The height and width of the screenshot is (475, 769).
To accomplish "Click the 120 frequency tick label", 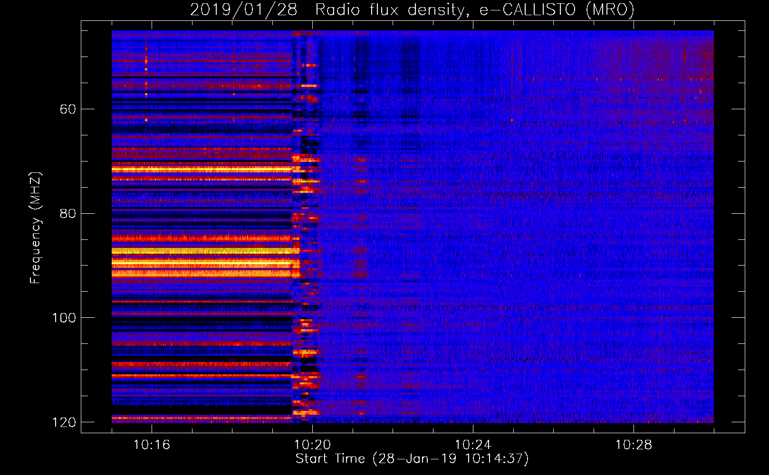I will click(x=64, y=422).
